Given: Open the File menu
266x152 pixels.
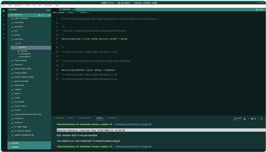Looking at the screenshot, I should pos(3,6).
